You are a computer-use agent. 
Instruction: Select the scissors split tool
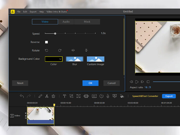tap(47, 96)
